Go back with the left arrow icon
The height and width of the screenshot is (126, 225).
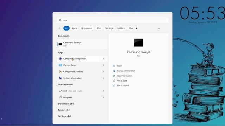point(60,28)
